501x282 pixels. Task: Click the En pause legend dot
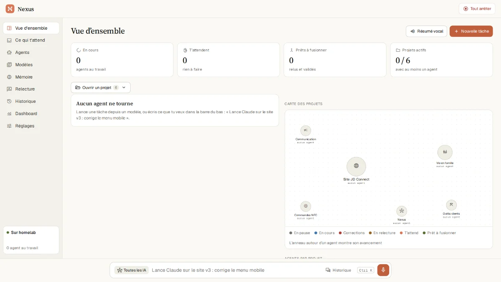(291, 233)
